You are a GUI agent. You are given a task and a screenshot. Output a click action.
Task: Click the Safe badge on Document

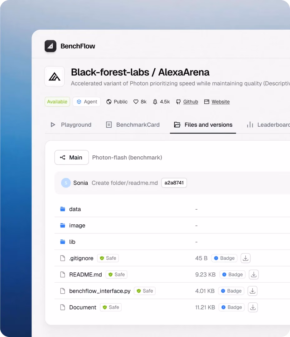[x=111, y=307]
